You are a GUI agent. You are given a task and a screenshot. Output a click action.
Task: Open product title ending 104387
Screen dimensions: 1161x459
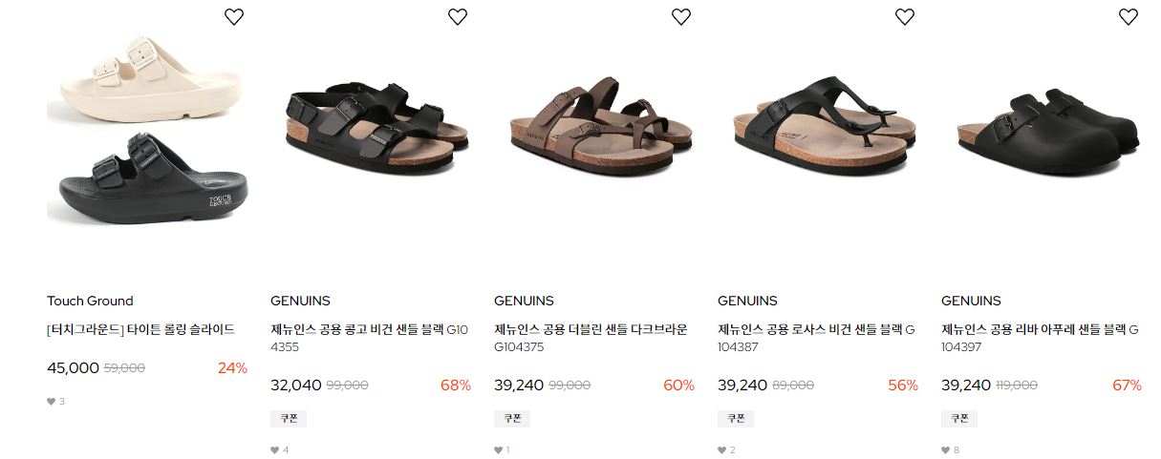pos(816,338)
